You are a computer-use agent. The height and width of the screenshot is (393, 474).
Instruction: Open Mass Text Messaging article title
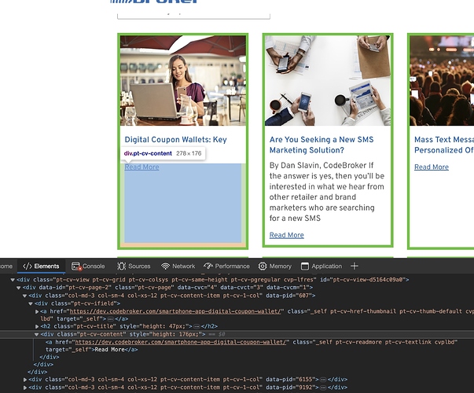pos(444,145)
